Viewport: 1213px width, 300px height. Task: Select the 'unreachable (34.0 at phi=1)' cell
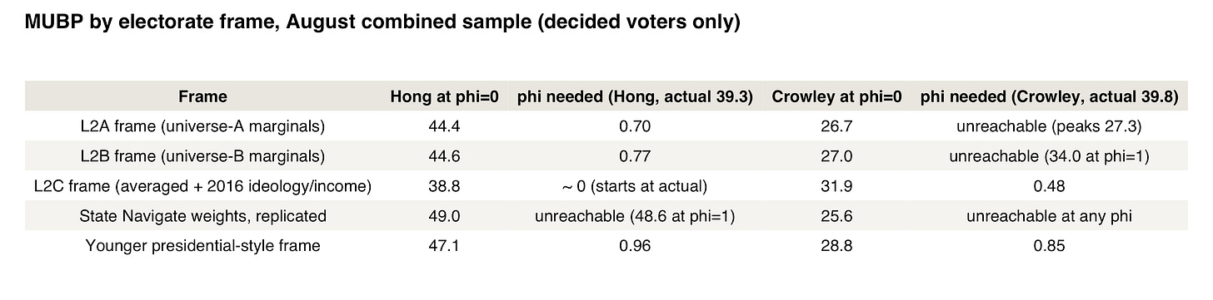pyautogui.click(x=1049, y=156)
